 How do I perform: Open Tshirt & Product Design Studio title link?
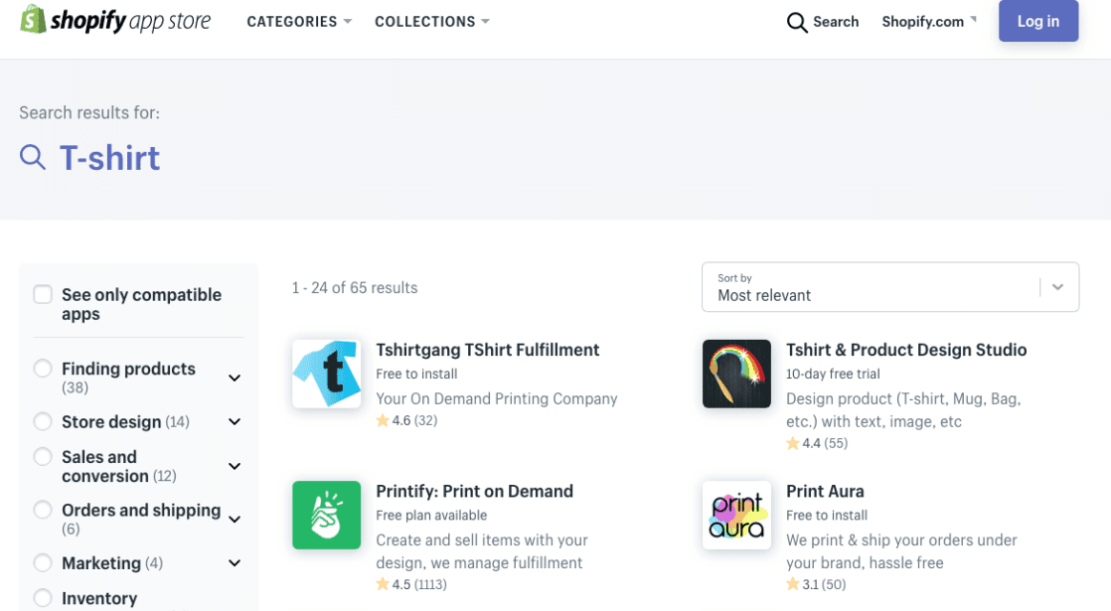tap(906, 350)
